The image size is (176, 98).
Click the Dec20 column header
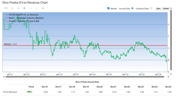pyautogui.click(x=100, y=87)
